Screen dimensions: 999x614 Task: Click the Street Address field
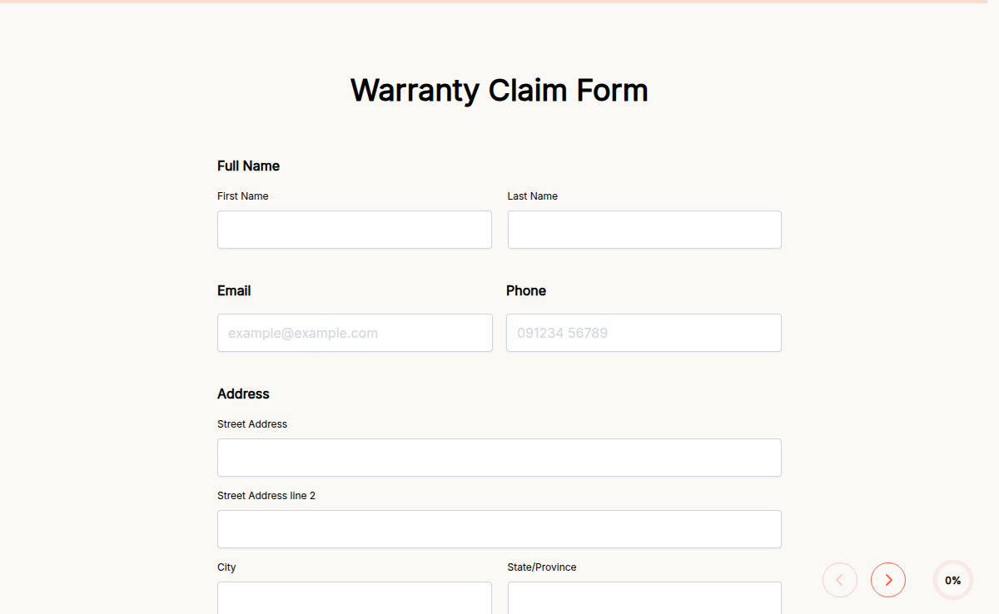point(499,458)
